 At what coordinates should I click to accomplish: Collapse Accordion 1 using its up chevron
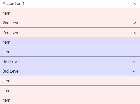pos(134,4)
